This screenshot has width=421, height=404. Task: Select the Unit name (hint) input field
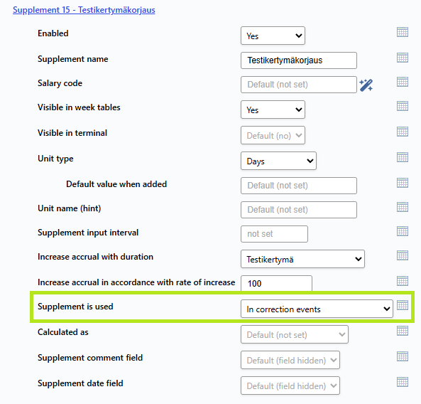click(299, 210)
